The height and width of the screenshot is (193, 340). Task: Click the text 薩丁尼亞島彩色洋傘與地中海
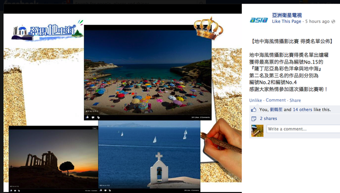(286, 69)
